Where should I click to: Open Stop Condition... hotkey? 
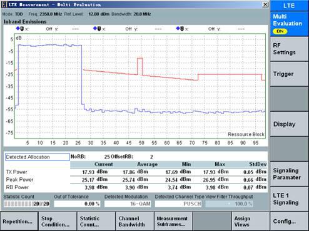58,221
